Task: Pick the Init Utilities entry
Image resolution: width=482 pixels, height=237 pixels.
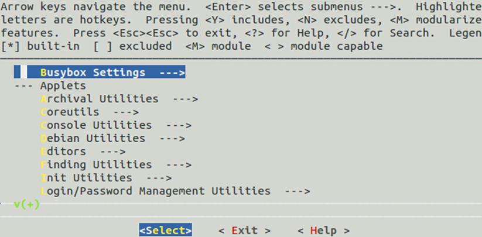Action: coord(86,177)
